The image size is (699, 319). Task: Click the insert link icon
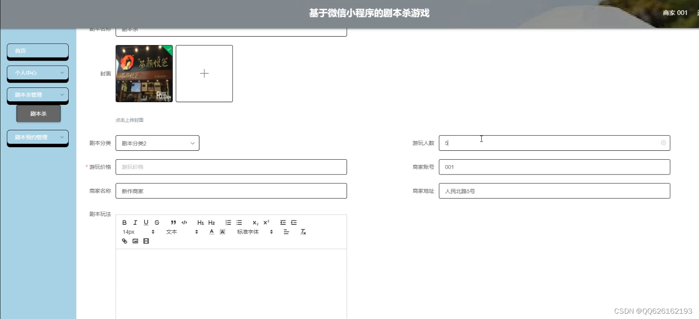point(124,241)
